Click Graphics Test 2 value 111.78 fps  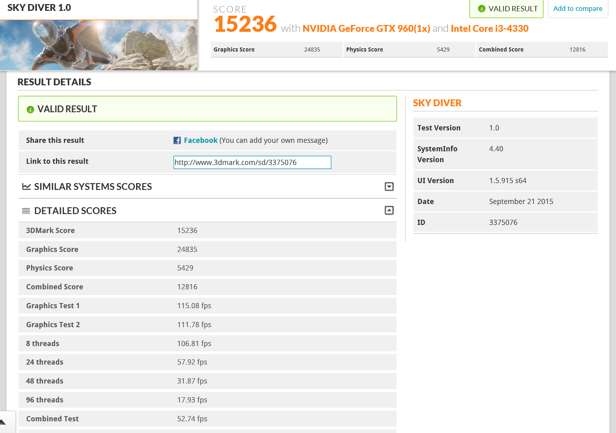[x=194, y=325]
